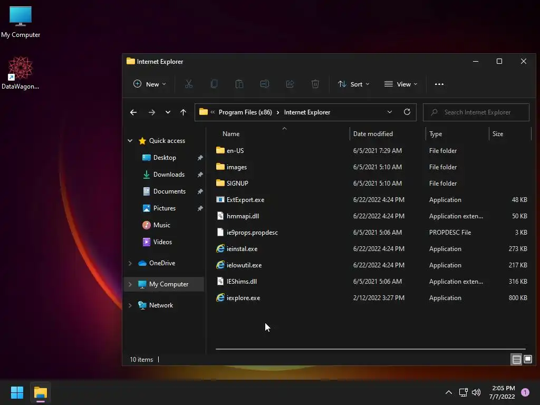
Task: Open address bar history dropdown
Action: [x=390, y=112]
